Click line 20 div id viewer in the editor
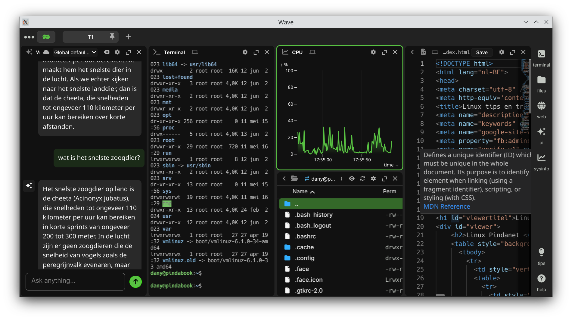 tap(468, 226)
